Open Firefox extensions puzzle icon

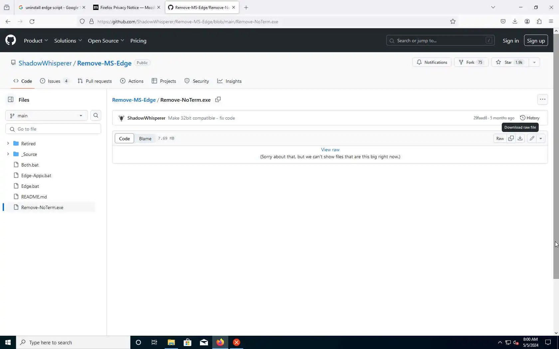click(539, 22)
